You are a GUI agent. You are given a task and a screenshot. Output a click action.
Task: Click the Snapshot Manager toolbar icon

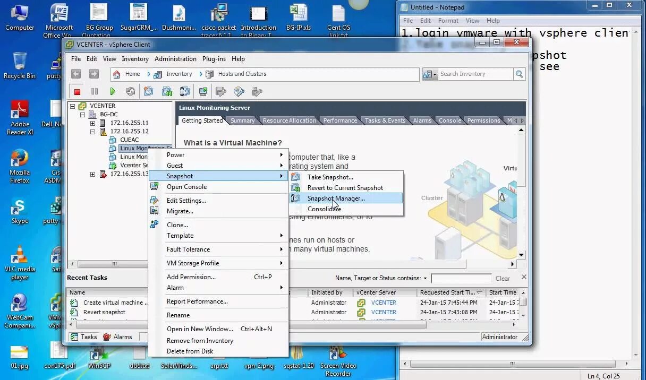184,92
